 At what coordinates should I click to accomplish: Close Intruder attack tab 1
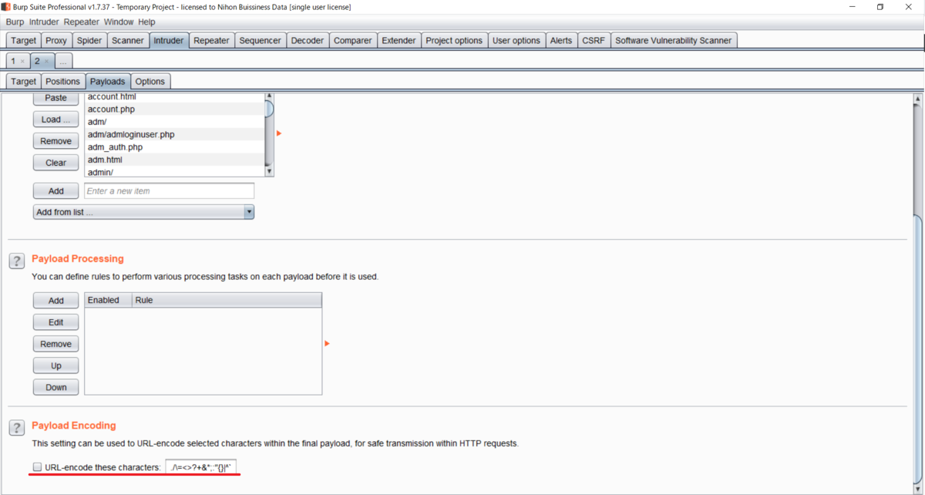[x=22, y=61]
